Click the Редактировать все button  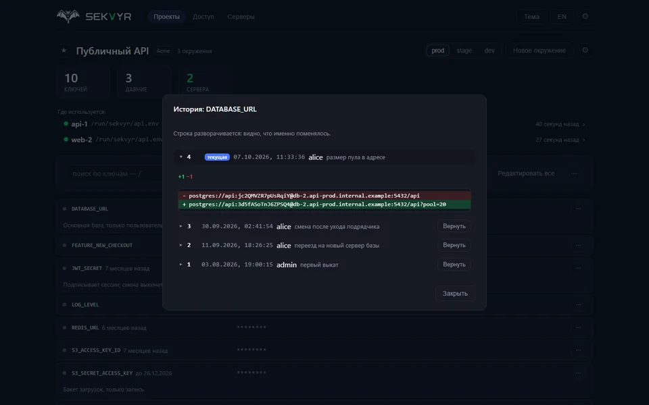click(x=526, y=173)
